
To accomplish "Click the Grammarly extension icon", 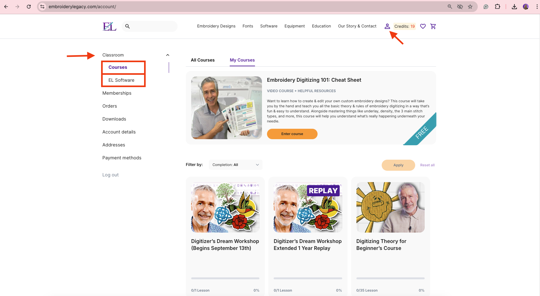I will coord(486,7).
